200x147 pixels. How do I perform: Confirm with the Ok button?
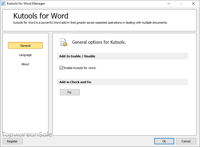164,141
